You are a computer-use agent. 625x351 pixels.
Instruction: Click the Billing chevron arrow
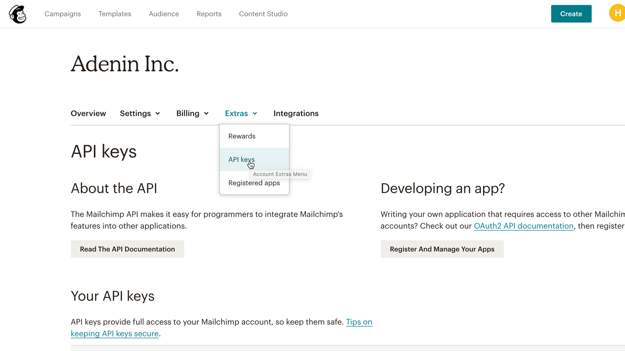(x=206, y=114)
